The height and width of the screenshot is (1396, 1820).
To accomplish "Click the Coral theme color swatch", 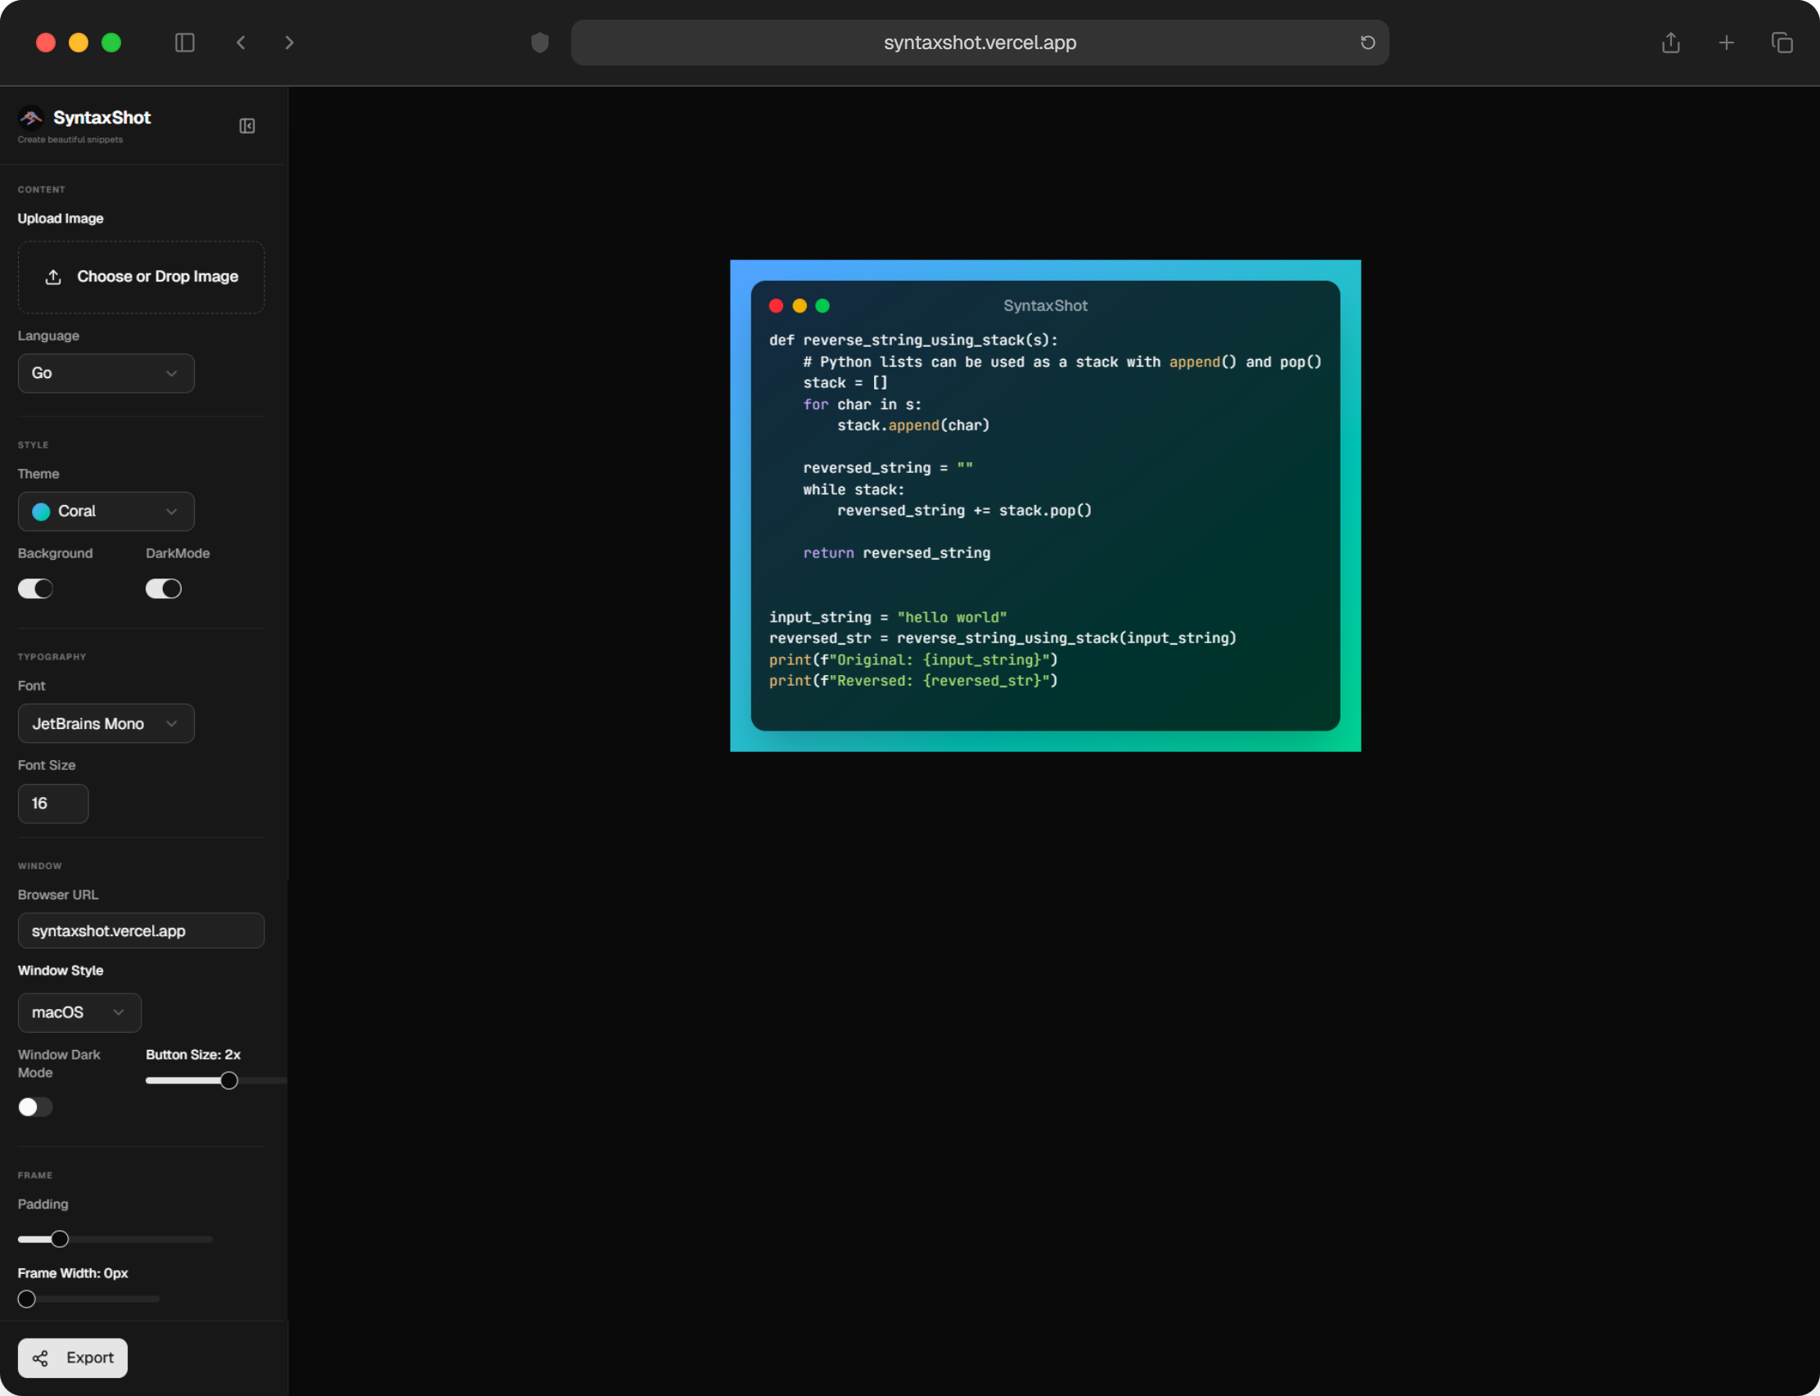I will 41,512.
